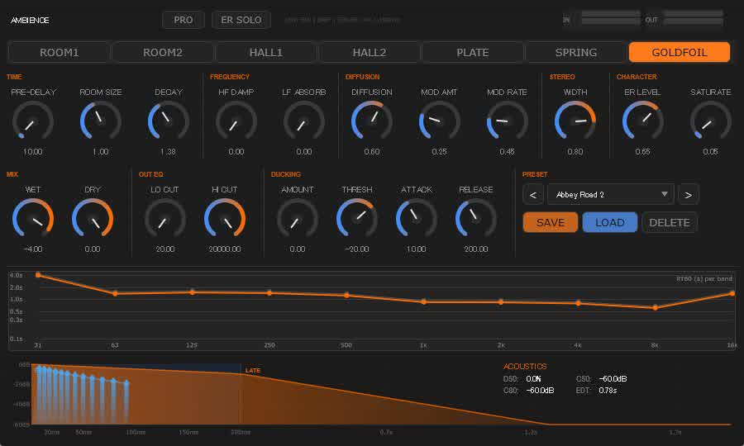The width and height of the screenshot is (744, 446).
Task: Click the D50 0.0% readout
Action: 522,379
